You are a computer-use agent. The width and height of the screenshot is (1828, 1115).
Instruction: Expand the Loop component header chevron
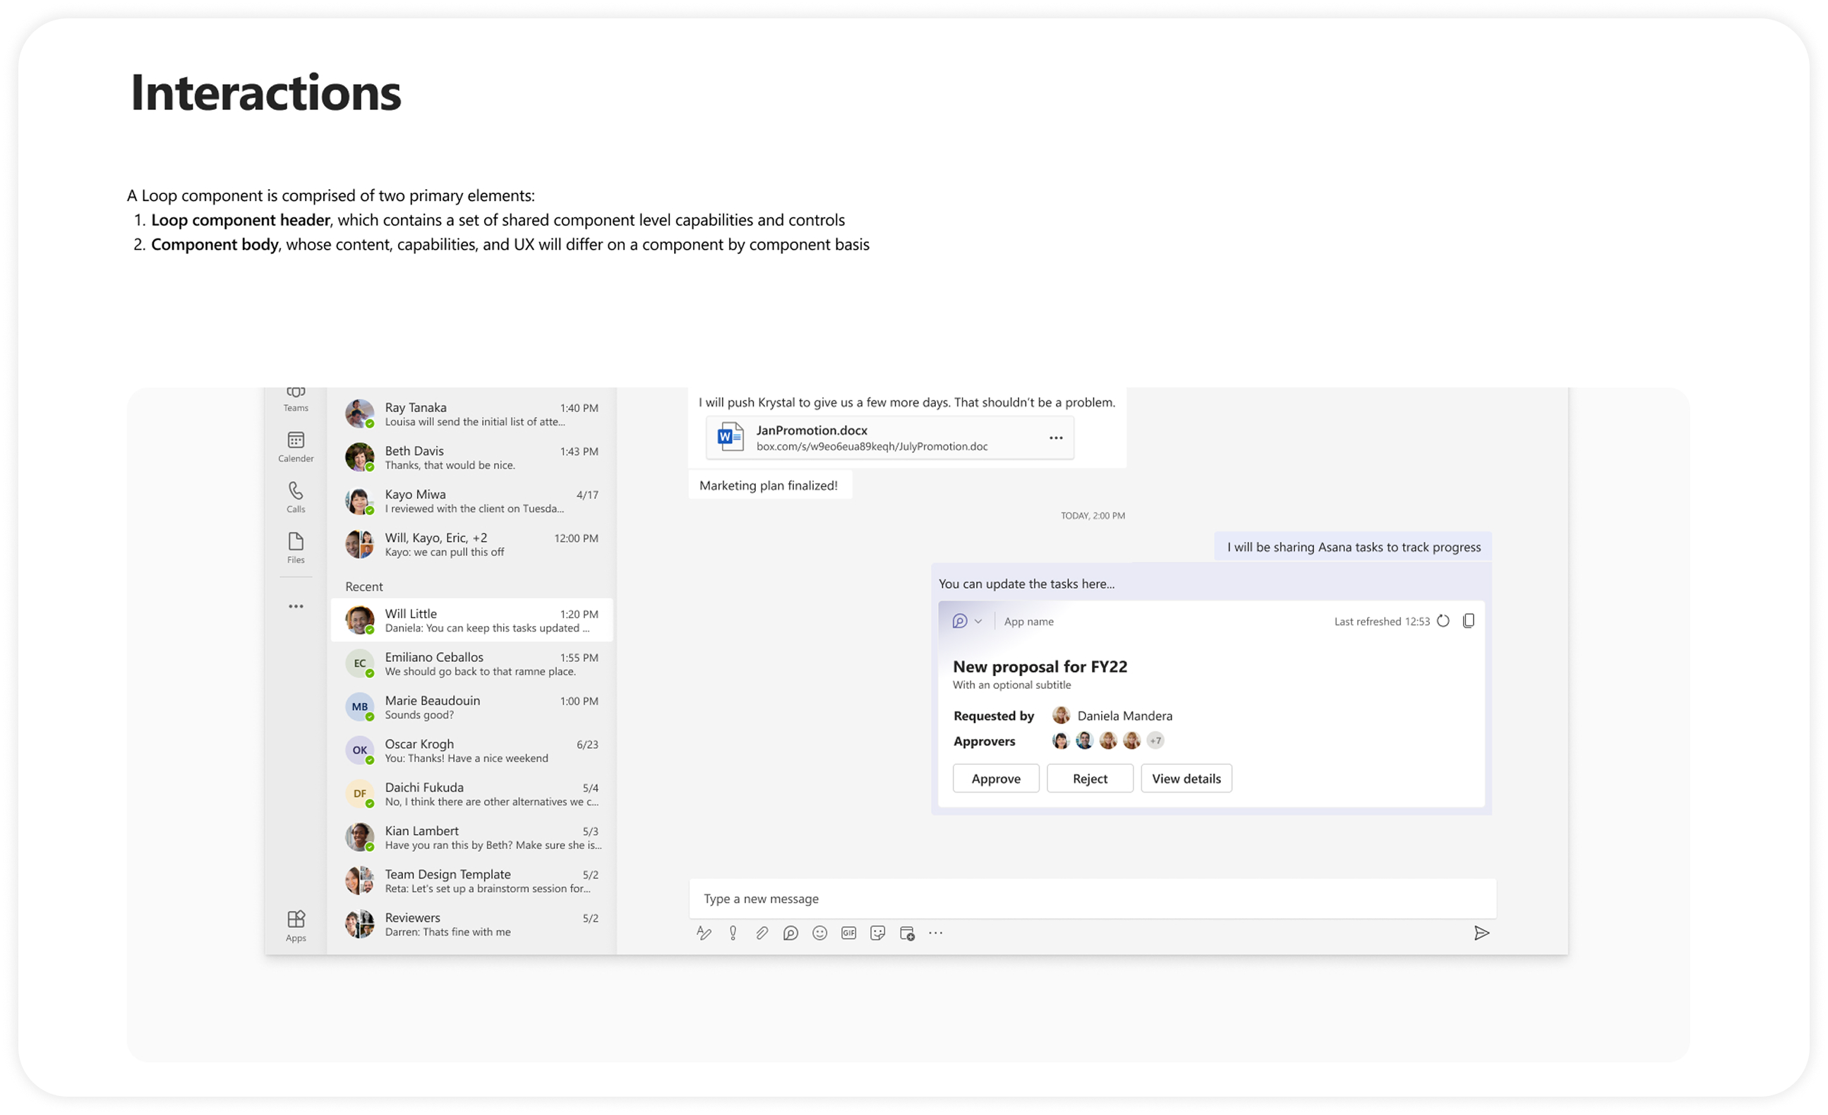tap(978, 622)
